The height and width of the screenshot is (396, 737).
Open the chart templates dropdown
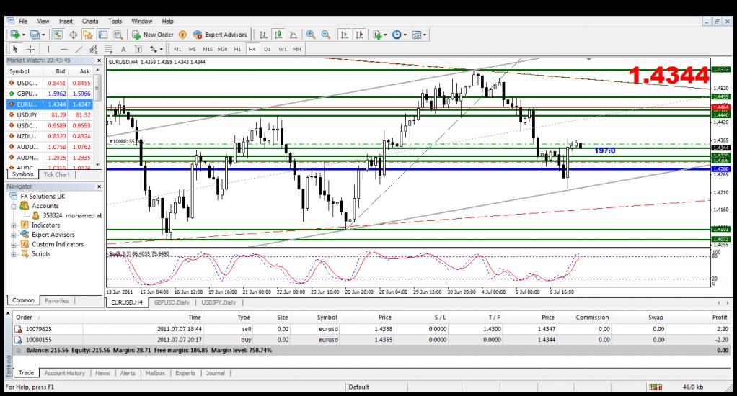[x=419, y=35]
